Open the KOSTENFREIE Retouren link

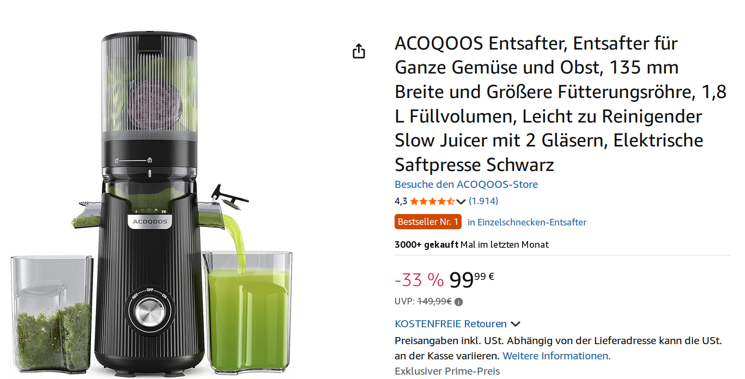451,323
